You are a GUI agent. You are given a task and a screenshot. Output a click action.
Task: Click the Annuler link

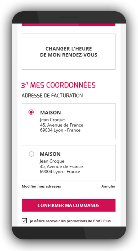[x=109, y=186]
